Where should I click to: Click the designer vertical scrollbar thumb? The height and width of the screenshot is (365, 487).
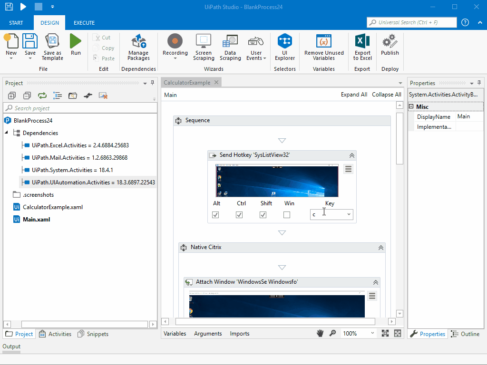[399, 138]
